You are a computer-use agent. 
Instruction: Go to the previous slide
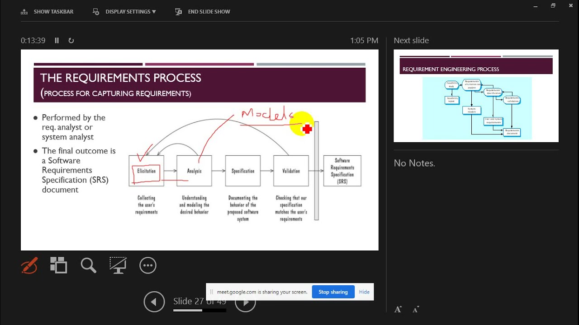point(154,302)
